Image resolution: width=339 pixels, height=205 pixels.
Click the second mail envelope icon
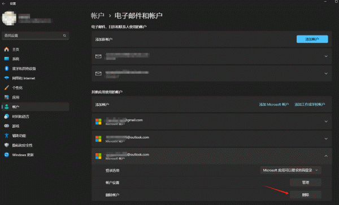point(98,74)
